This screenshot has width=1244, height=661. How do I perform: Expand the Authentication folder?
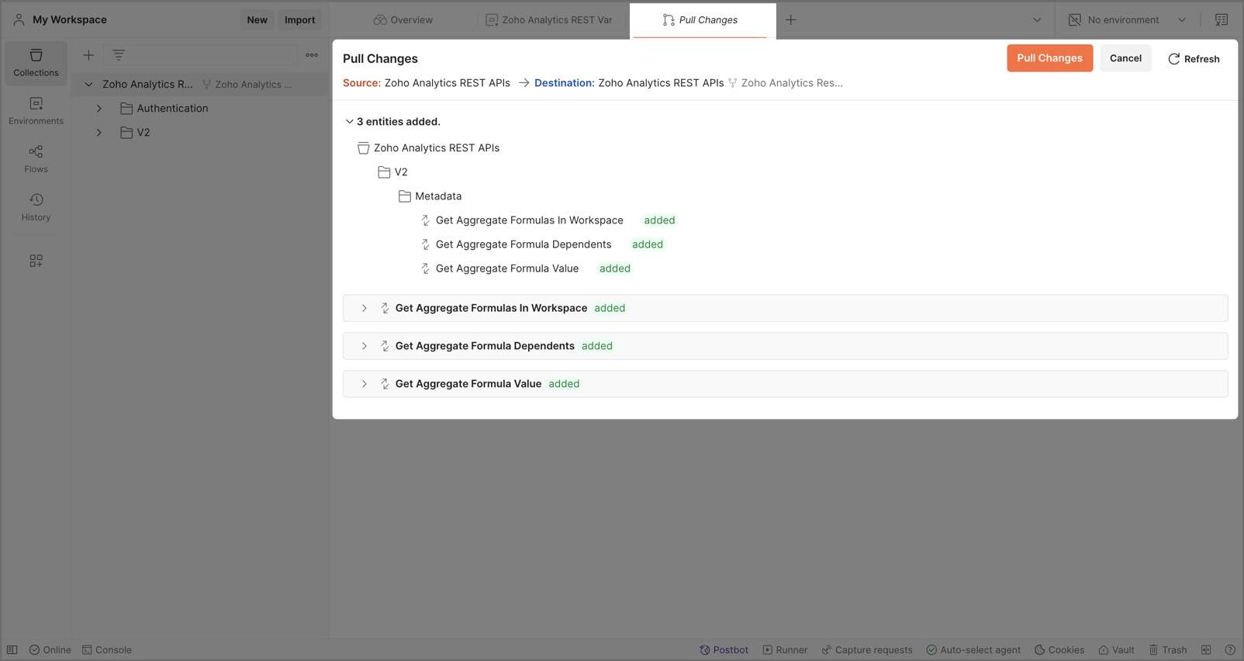99,109
